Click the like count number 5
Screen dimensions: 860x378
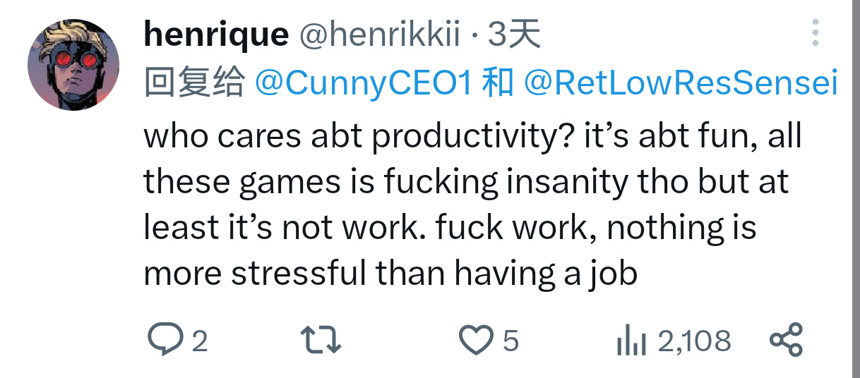pos(510,342)
